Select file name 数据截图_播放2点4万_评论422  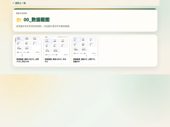[x=55, y=61]
